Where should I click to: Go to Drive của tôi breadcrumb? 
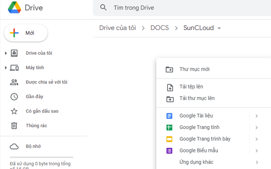(118, 28)
